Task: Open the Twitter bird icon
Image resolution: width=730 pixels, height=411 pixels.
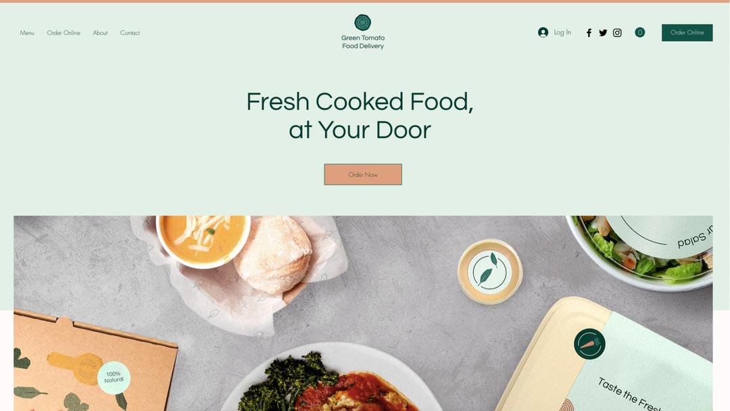Action: tap(603, 32)
